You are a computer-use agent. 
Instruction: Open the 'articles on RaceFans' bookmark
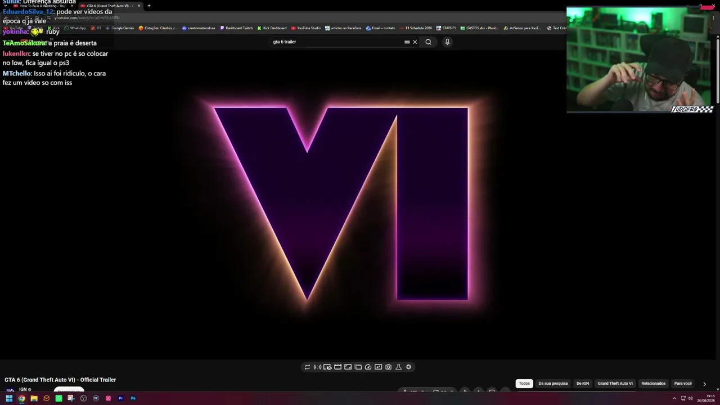(343, 28)
